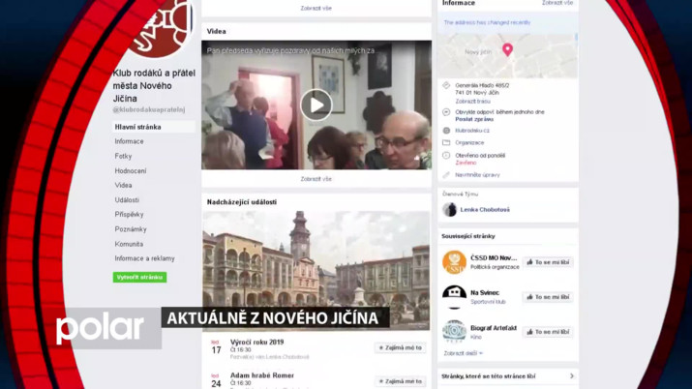This screenshot has height=389, width=692.
Task: Click the pencil icon for Navrhněte úpravy
Action: (x=446, y=175)
